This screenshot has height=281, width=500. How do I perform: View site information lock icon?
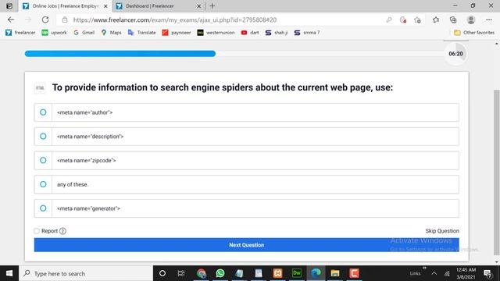tap(65, 20)
